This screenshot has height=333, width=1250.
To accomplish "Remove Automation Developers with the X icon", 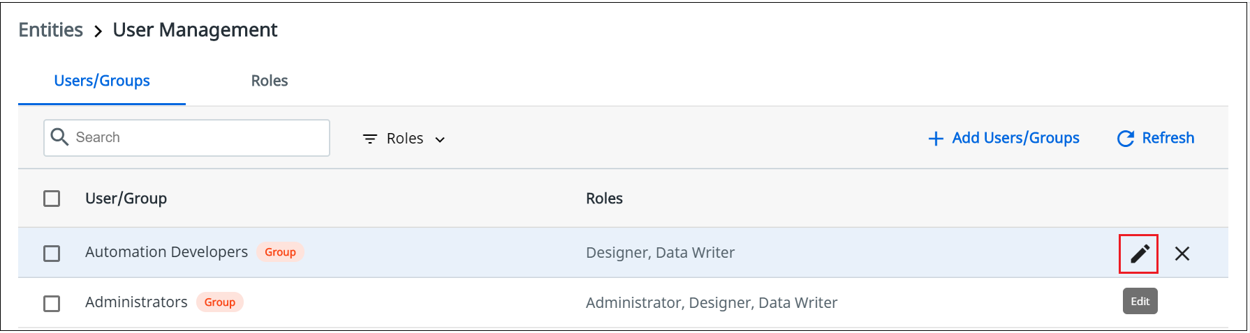I will tap(1182, 254).
